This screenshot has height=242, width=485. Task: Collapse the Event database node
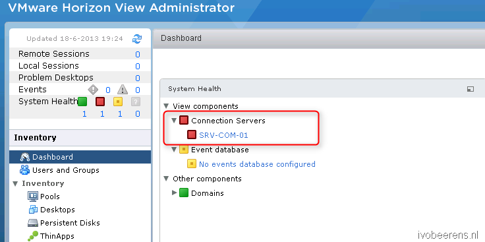[174, 150]
